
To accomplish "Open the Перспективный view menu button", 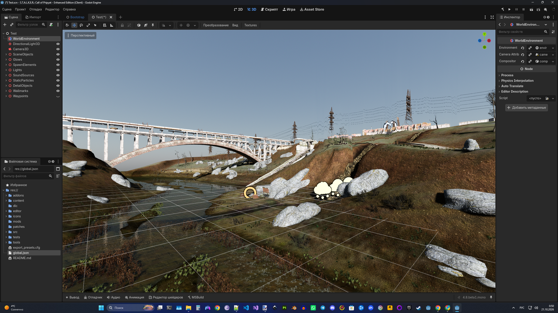I will pos(80,35).
